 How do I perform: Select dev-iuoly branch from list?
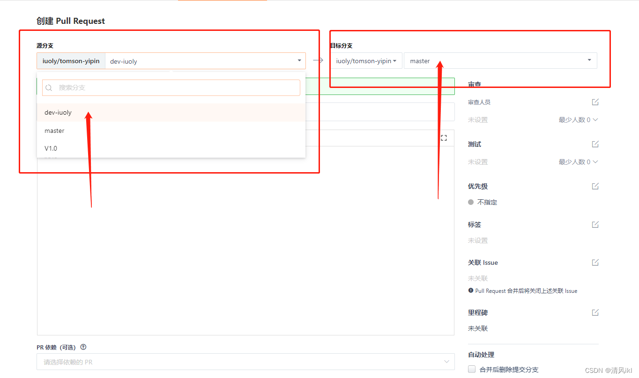point(171,112)
